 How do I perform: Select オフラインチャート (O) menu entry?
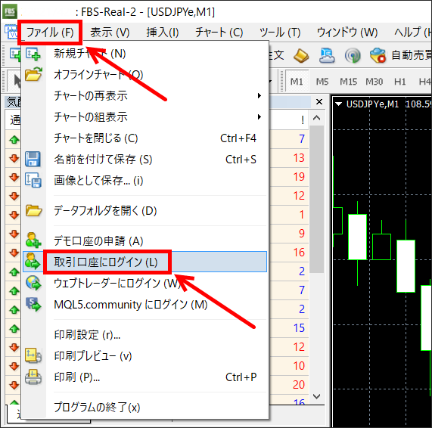coord(145,75)
